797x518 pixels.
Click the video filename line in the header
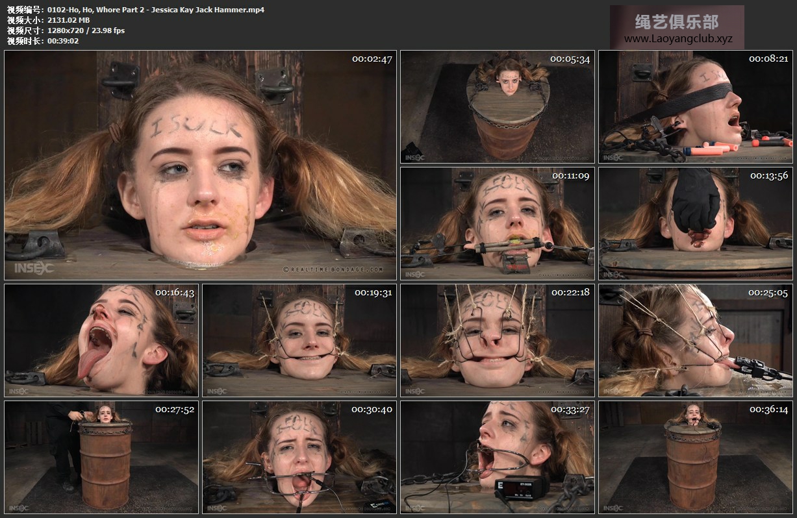(x=156, y=10)
